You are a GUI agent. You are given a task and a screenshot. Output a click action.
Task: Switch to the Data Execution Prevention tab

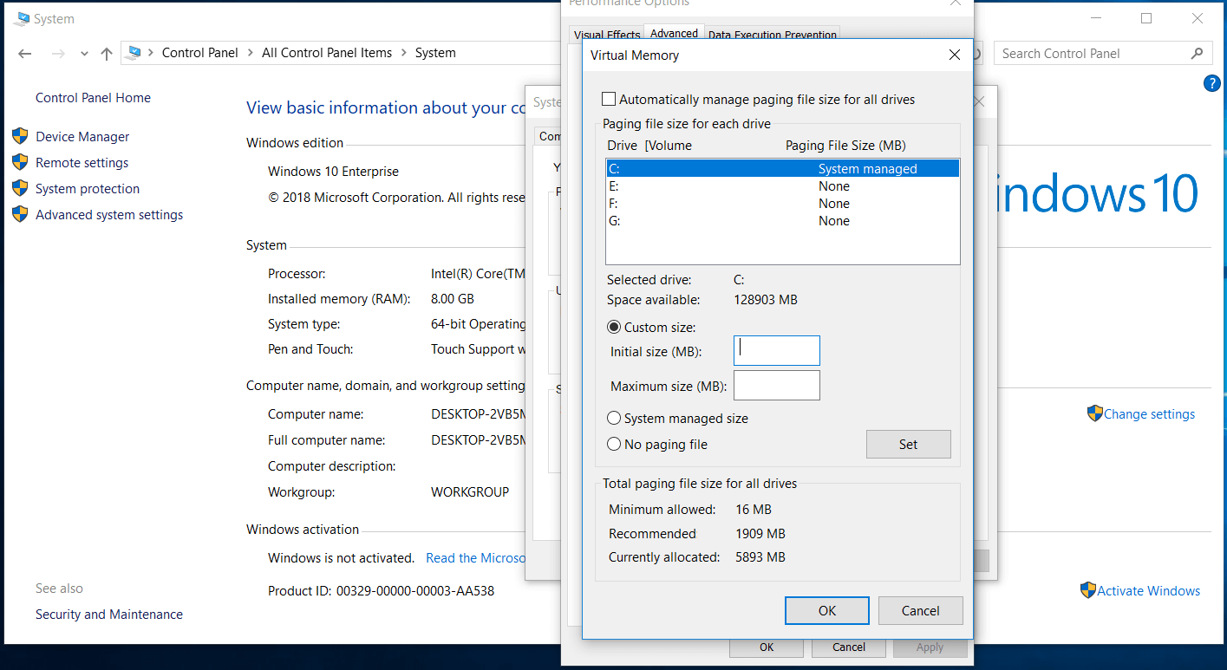[771, 35]
